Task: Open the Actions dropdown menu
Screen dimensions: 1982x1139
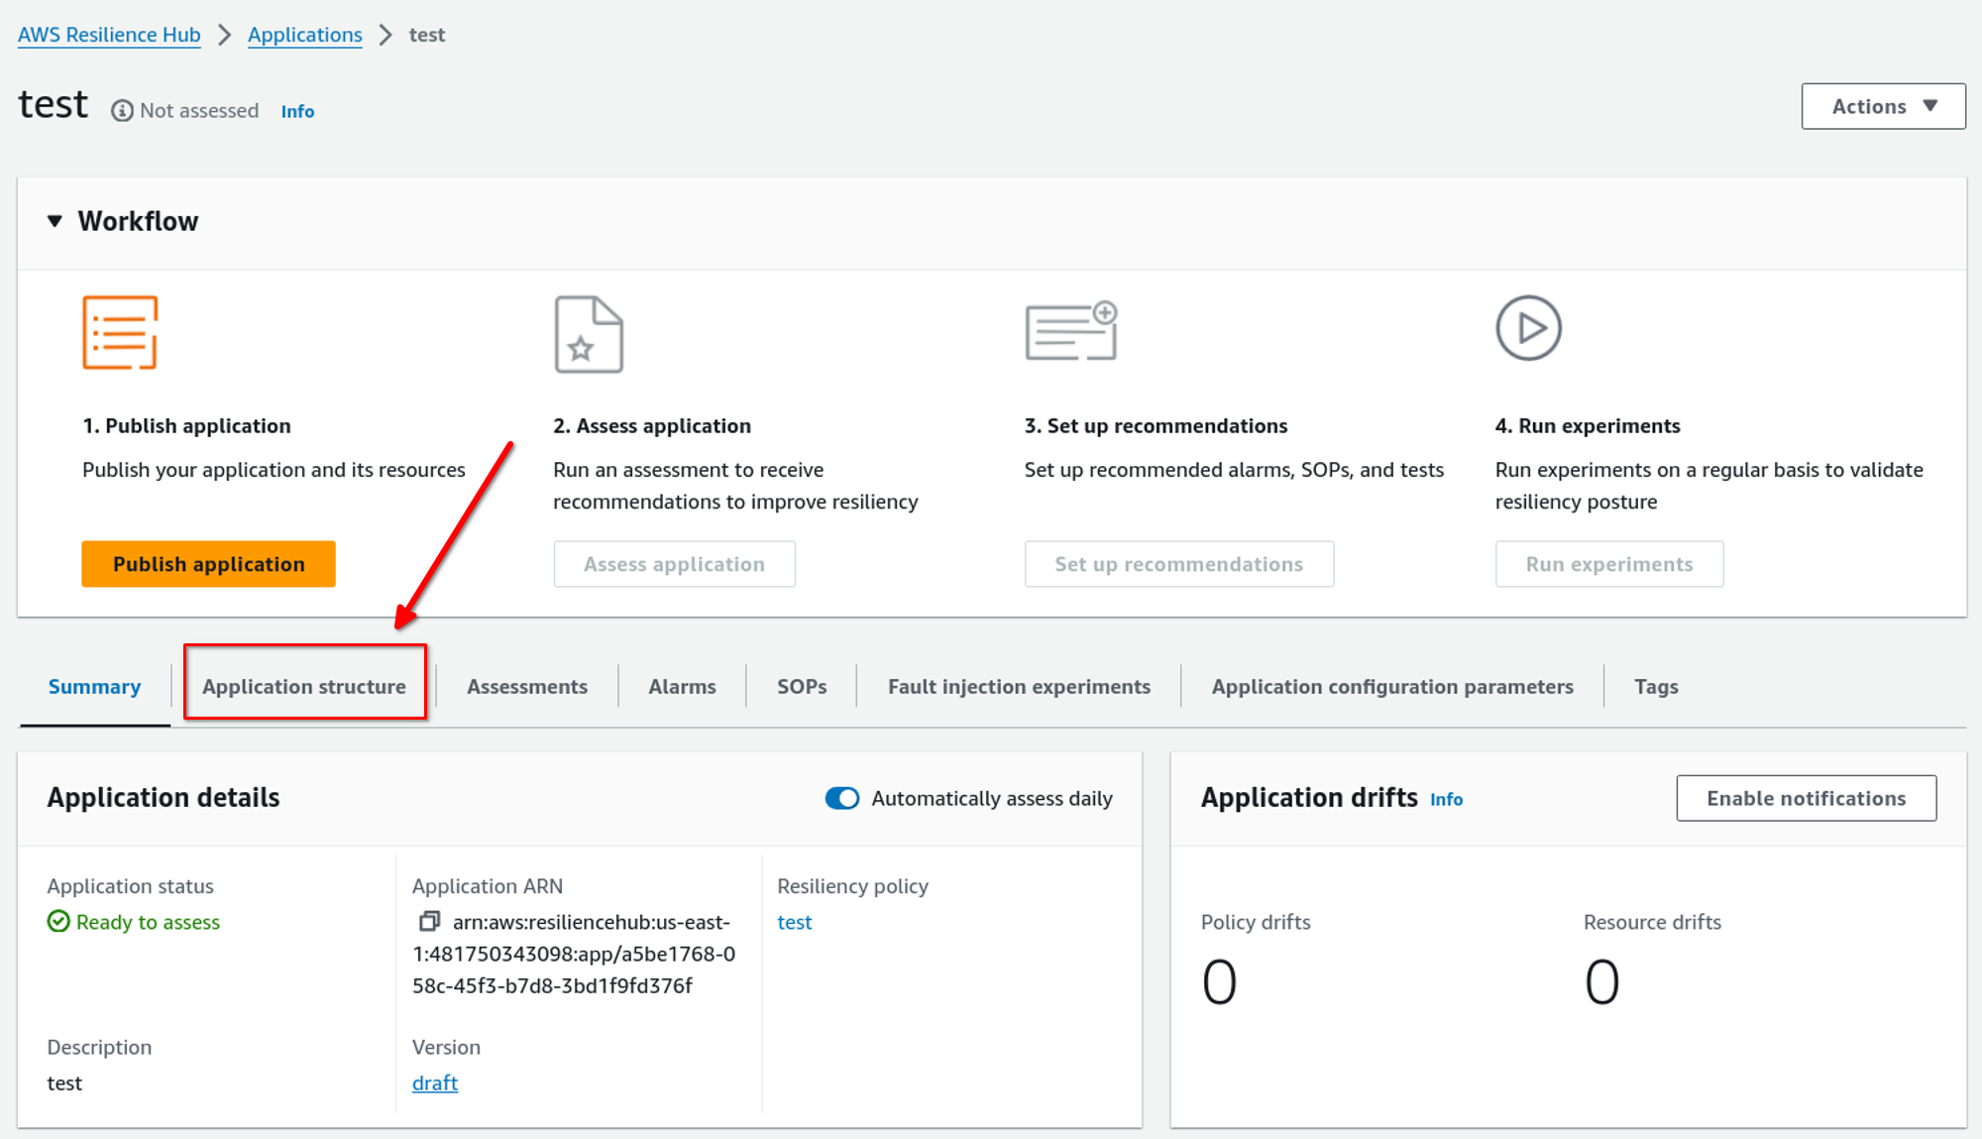Action: pyautogui.click(x=1883, y=106)
